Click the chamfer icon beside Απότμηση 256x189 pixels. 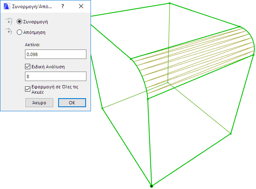pos(9,31)
